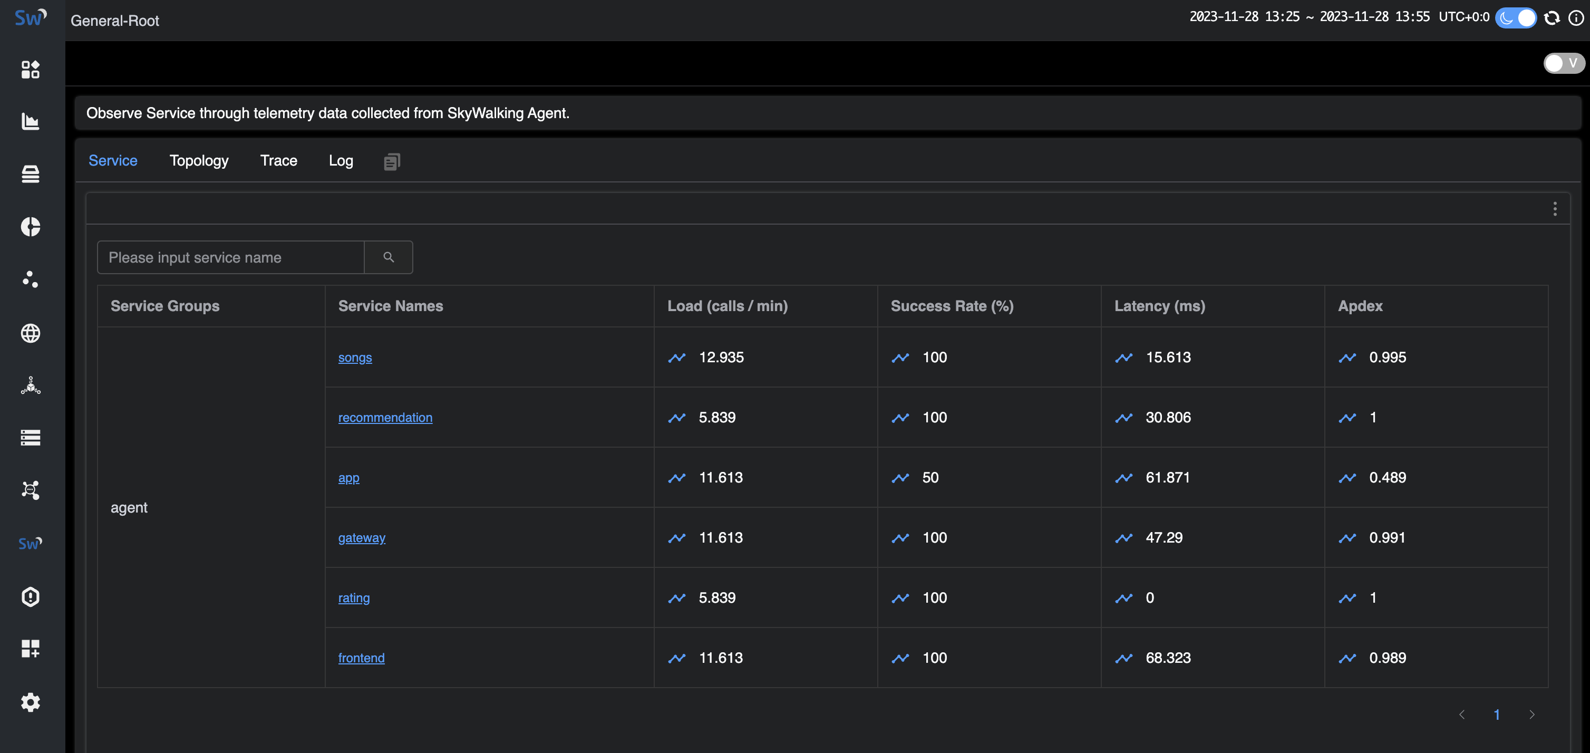Click the SkyWalking logo in sidebar top
This screenshot has width=1590, height=753.
pyautogui.click(x=30, y=18)
